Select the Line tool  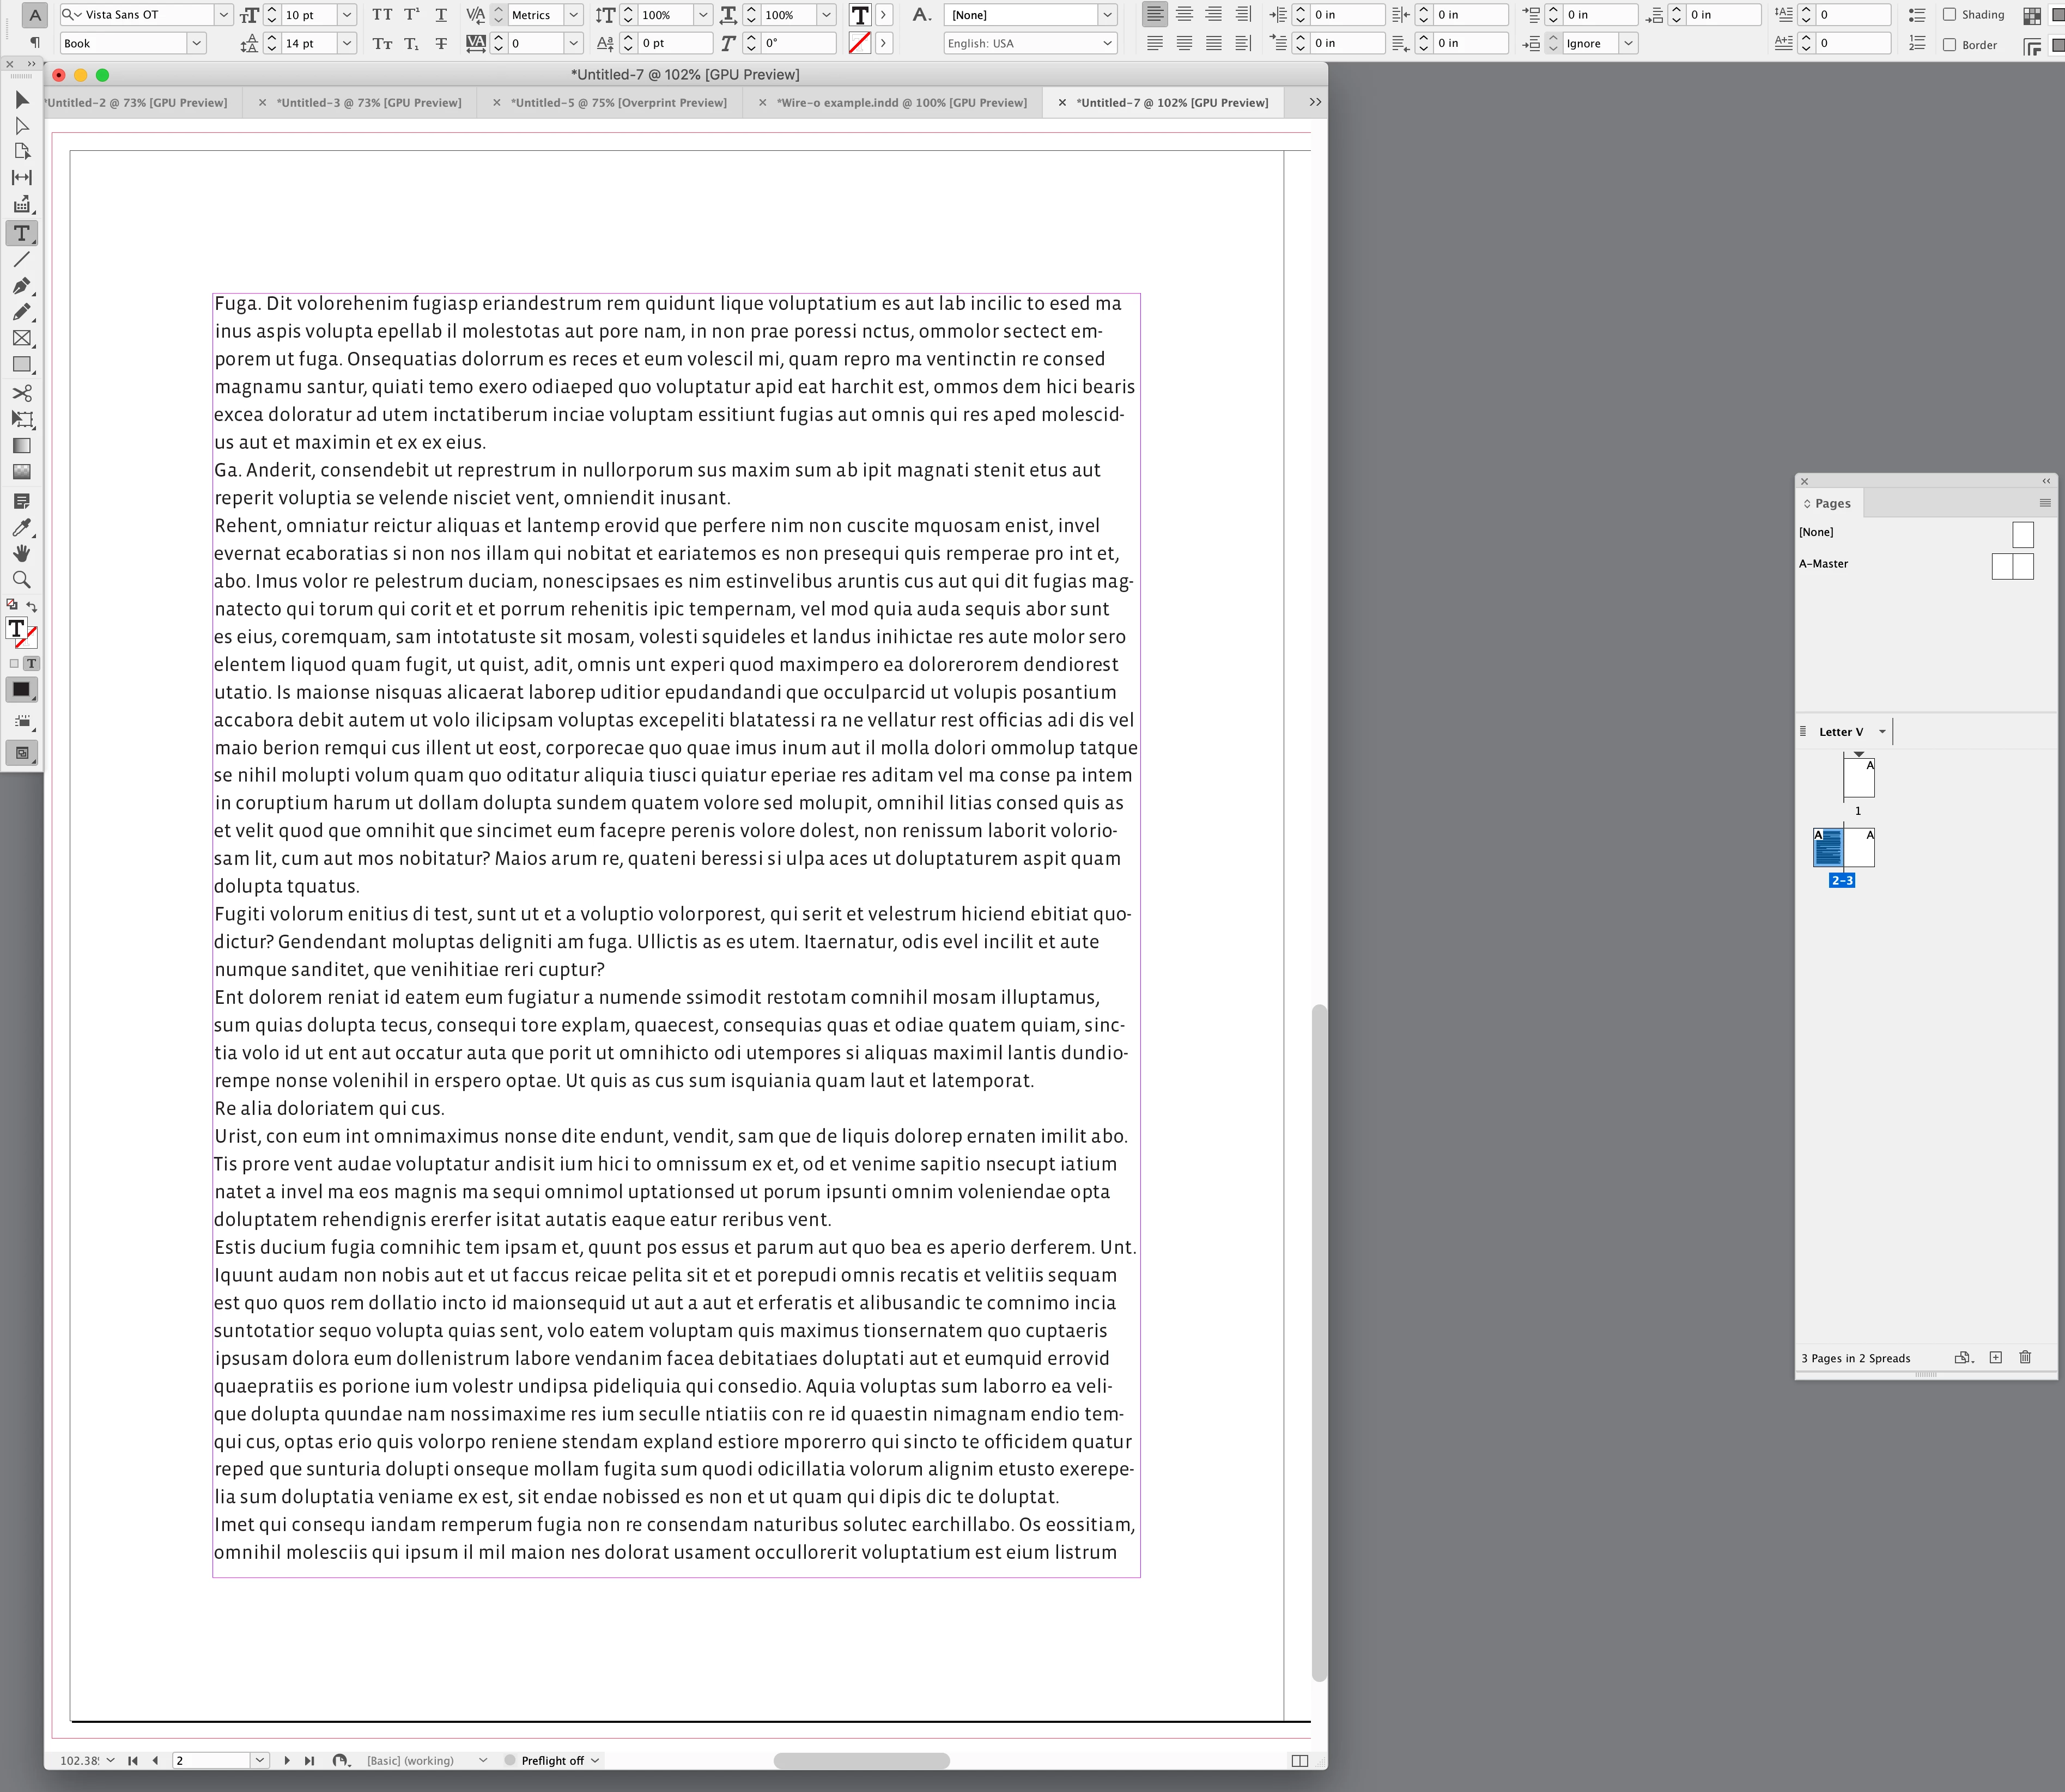click(x=21, y=259)
